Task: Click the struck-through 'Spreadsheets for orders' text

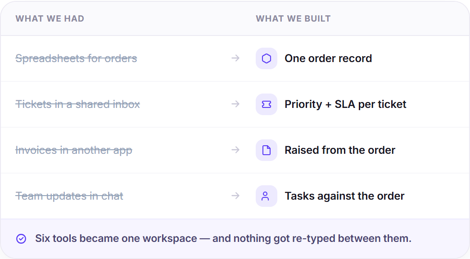Action: 76,58
